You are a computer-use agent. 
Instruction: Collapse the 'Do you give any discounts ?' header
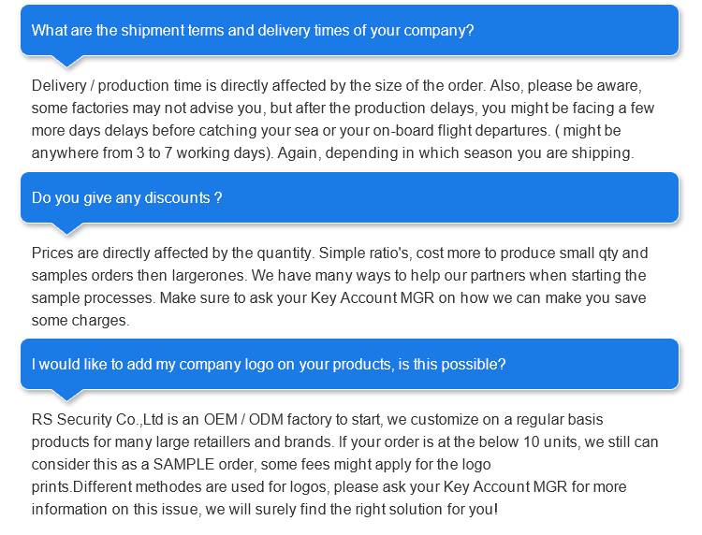pyautogui.click(x=350, y=197)
